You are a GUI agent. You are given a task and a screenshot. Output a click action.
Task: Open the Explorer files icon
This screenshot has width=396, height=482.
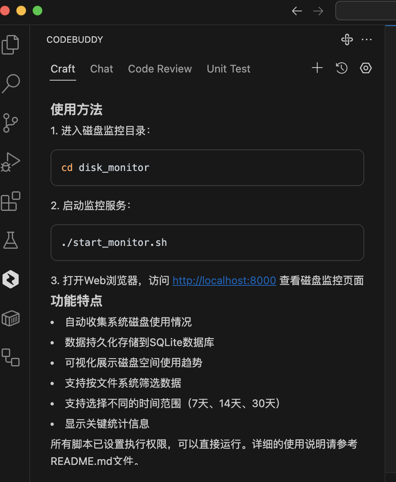(x=11, y=44)
